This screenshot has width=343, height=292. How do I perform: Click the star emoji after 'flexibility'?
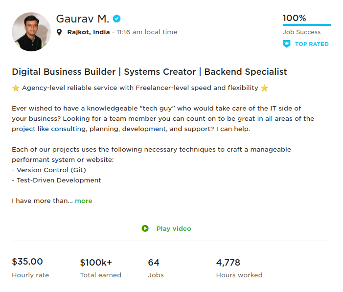pyautogui.click(x=265, y=88)
